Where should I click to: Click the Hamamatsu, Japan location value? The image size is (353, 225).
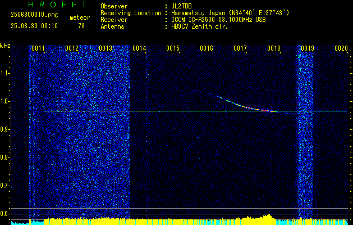coord(230,13)
